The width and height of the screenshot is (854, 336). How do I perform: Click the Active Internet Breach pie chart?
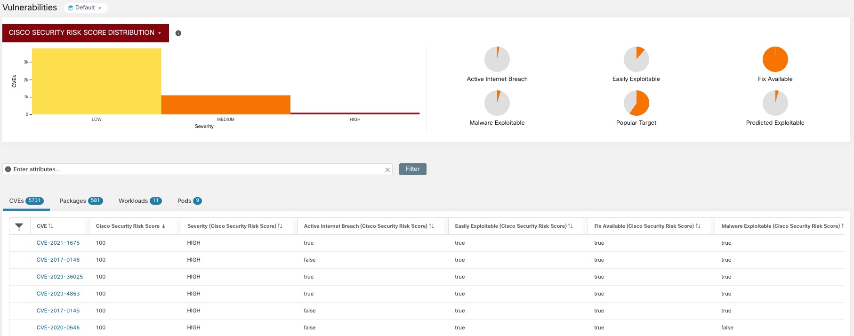[x=497, y=59]
